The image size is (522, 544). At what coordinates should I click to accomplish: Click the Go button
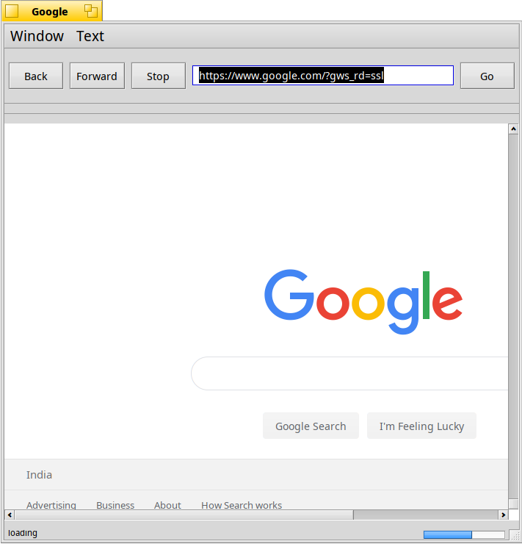(x=487, y=76)
